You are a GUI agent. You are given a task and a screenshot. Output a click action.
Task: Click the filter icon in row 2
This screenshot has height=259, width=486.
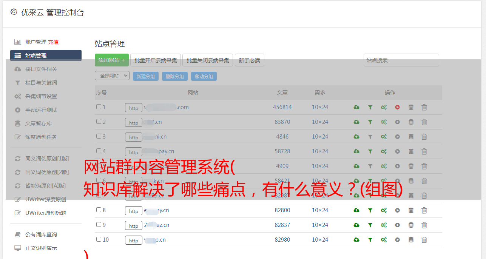click(x=370, y=122)
